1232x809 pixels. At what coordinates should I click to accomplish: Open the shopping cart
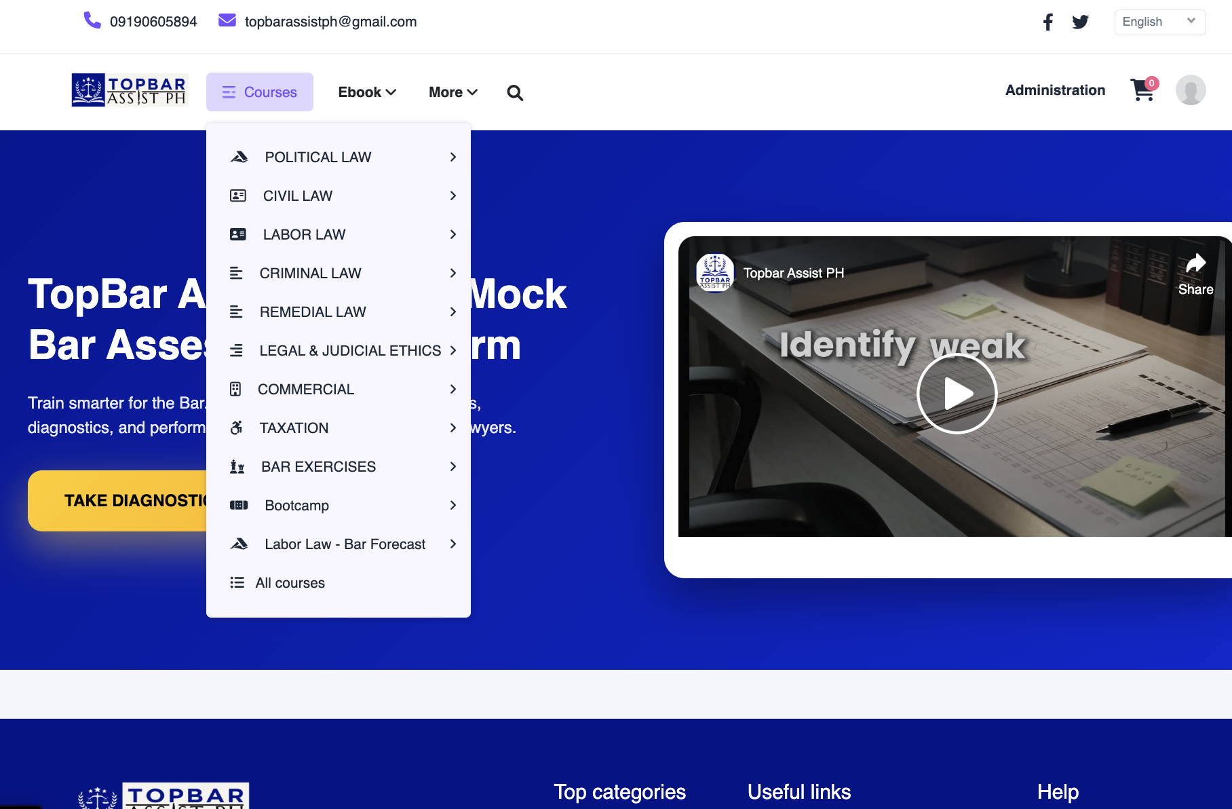(1142, 90)
